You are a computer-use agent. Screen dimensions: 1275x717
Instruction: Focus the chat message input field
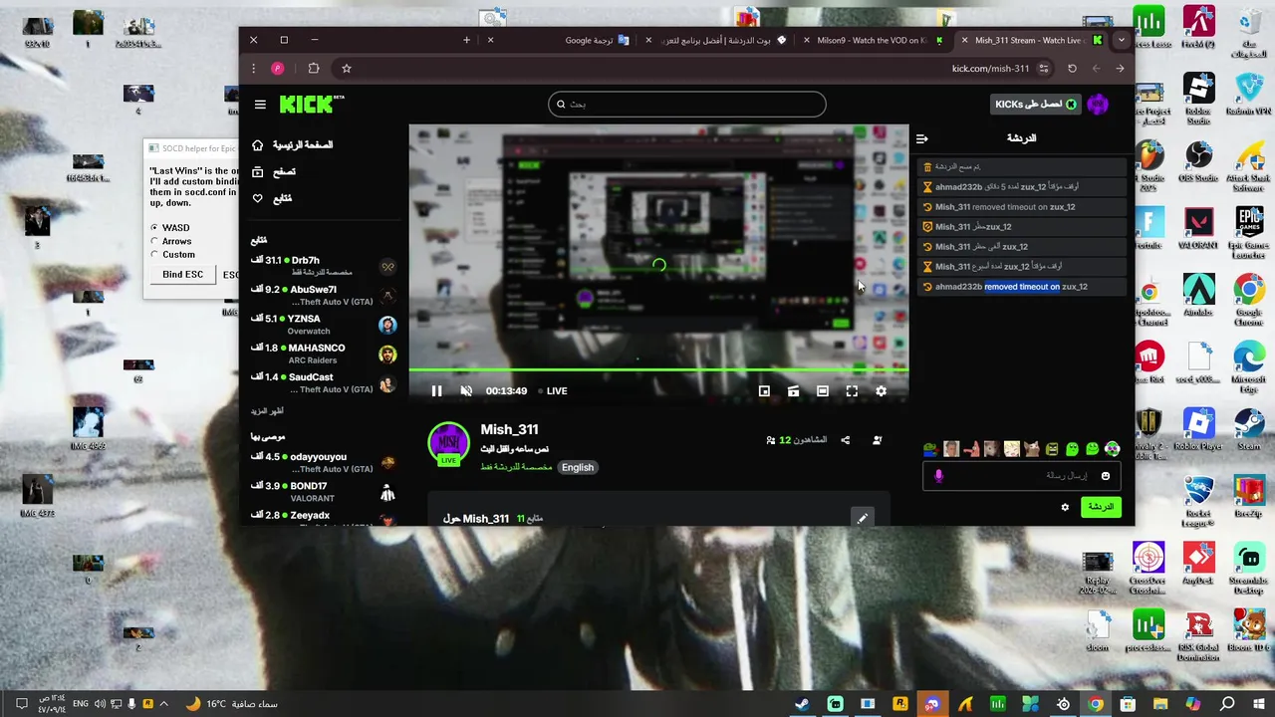pos(1022,476)
